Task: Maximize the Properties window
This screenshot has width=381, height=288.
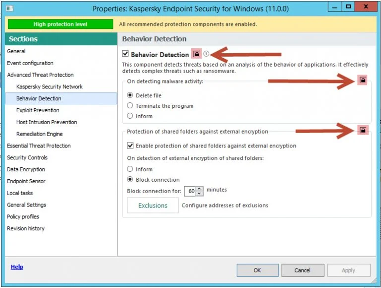Action: [x=348, y=6]
